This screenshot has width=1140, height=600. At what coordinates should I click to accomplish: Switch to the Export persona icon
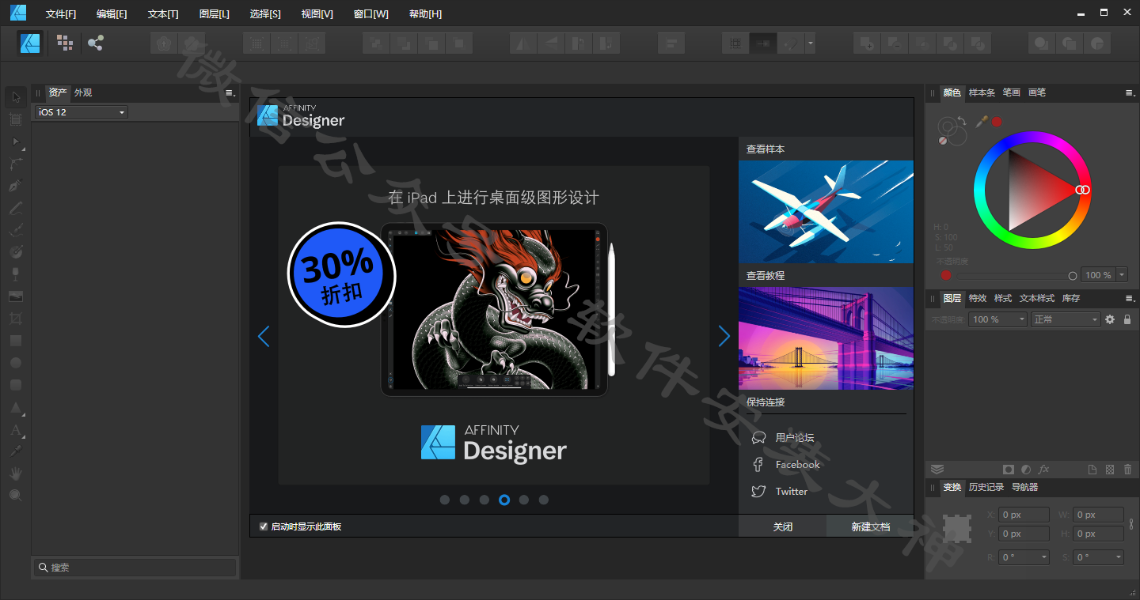(x=96, y=43)
